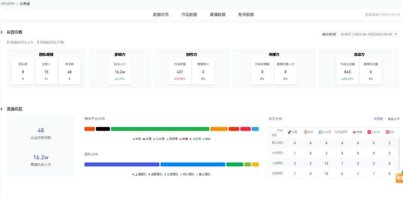Click the 上海团队 legend dot
Viewport: 403px width, 197px height.
(133, 174)
